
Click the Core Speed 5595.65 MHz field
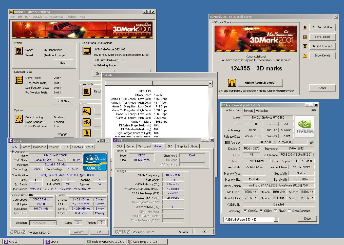[41, 200]
